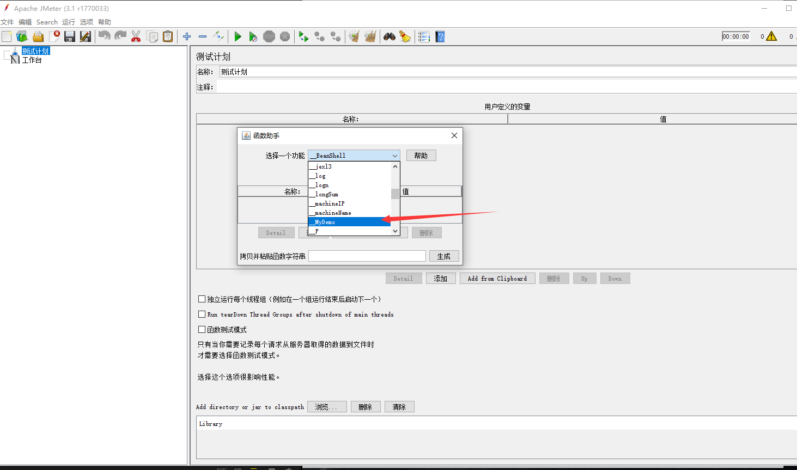The height and width of the screenshot is (470, 797).
Task: Paste from clipboard using toolbar icon
Action: click(168, 36)
